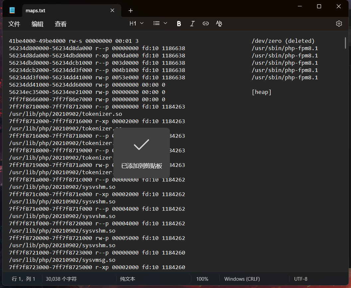
Task: Click the /dev/zero (deleted) text
Action: pyautogui.click(x=283, y=41)
